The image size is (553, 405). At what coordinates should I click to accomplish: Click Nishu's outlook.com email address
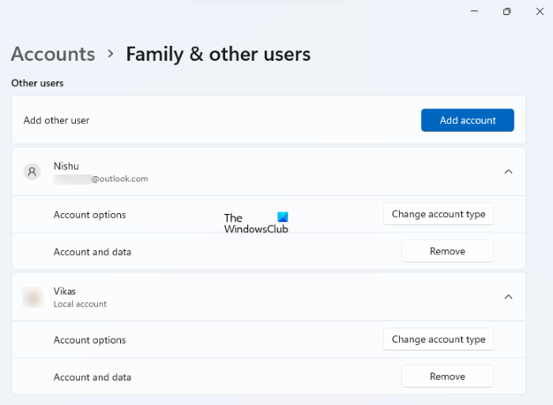click(101, 179)
